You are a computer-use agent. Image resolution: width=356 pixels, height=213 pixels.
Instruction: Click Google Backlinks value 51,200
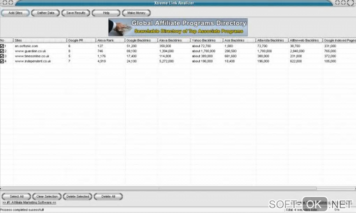pyautogui.click(x=132, y=46)
